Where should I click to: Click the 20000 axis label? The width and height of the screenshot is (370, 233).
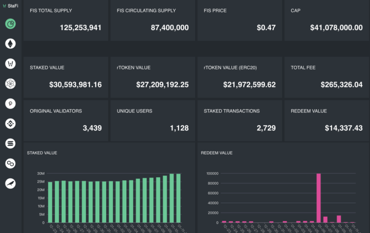213,213
